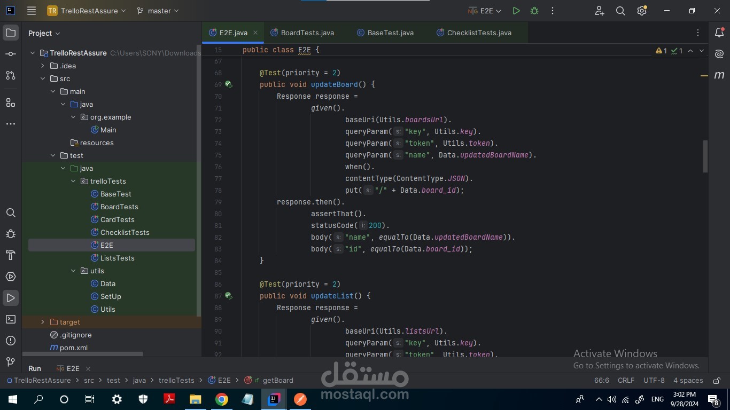
Task: Open the Services tool window
Action: (11, 277)
